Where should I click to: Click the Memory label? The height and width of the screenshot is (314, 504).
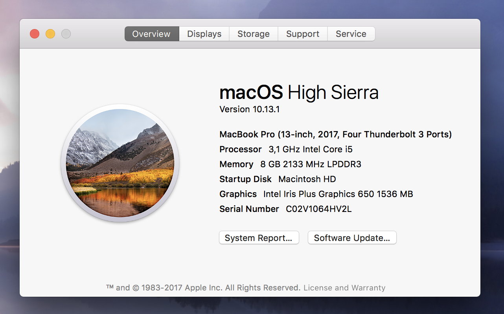click(x=236, y=164)
